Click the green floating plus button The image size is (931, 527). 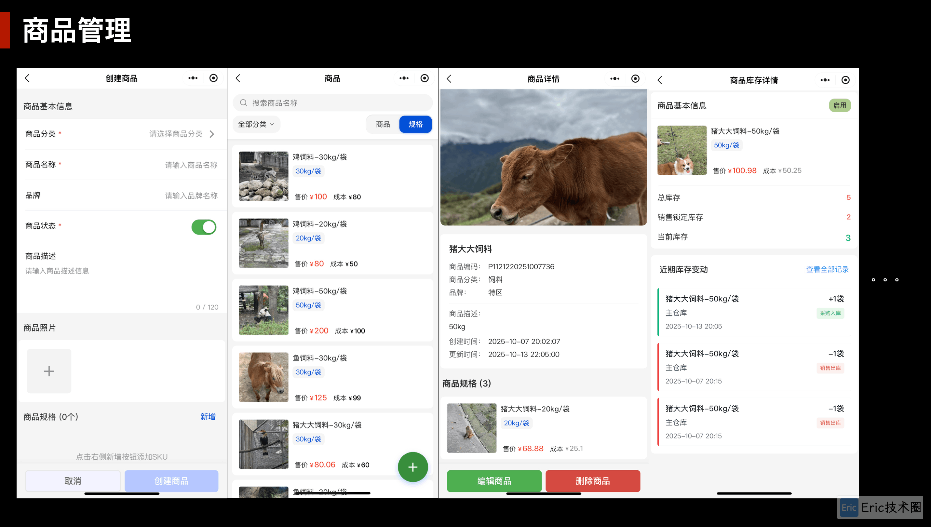tap(412, 467)
